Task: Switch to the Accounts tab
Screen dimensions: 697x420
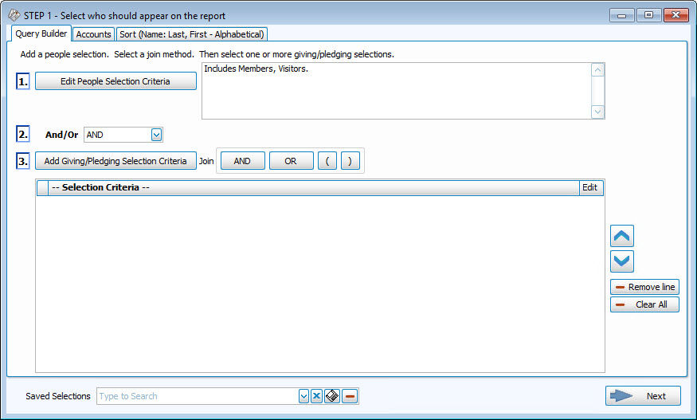Action: pos(93,34)
